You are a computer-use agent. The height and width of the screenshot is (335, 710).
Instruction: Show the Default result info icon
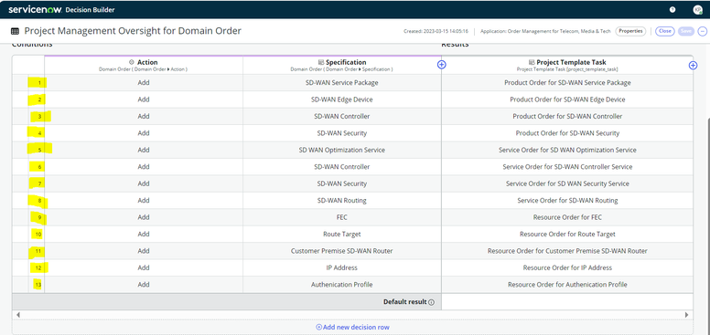click(431, 302)
